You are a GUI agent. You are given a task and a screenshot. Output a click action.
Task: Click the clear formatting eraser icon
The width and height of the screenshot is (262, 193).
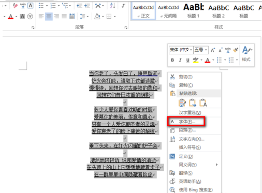(x=15, y=6)
